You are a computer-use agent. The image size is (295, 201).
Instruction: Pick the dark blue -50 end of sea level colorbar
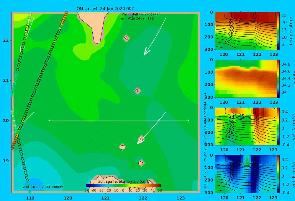click(87, 186)
